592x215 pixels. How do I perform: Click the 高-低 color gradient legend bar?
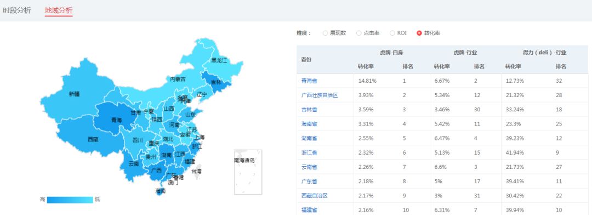point(70,200)
